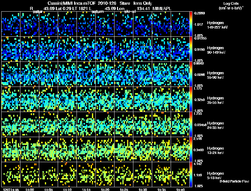Screen dimensions: 251x191
Task: Click the 1.755 color scale value
Action: [x=198, y=114]
